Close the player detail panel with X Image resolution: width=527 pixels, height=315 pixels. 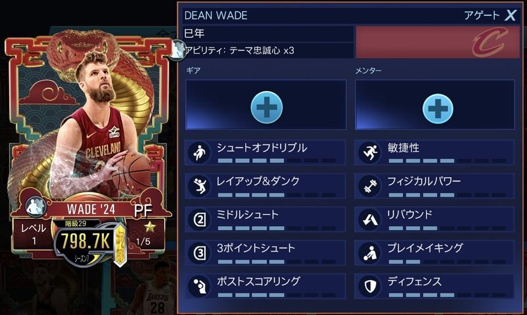511,14
